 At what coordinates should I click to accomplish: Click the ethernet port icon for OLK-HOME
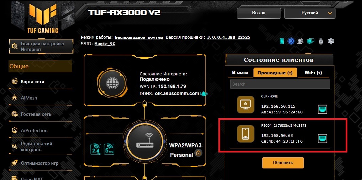tap(322, 109)
